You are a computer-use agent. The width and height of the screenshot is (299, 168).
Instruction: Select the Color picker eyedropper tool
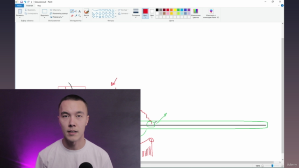[x=76, y=16]
